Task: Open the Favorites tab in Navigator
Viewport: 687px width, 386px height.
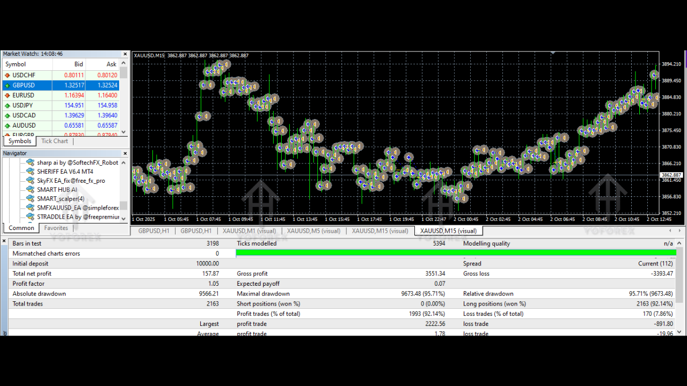Action: point(56,228)
